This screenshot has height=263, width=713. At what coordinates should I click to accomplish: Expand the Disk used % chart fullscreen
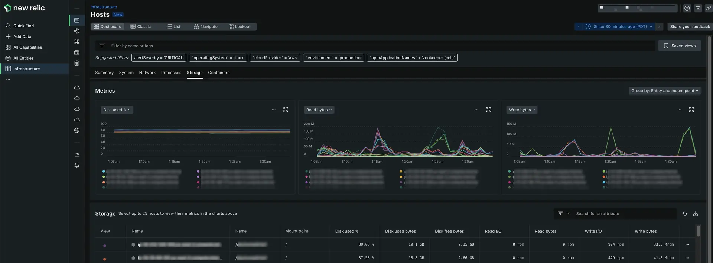[286, 110]
